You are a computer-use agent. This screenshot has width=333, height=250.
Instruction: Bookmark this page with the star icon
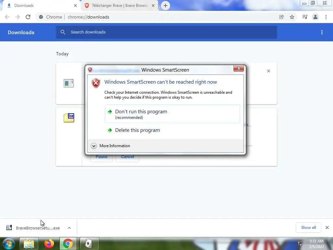tap(292, 17)
